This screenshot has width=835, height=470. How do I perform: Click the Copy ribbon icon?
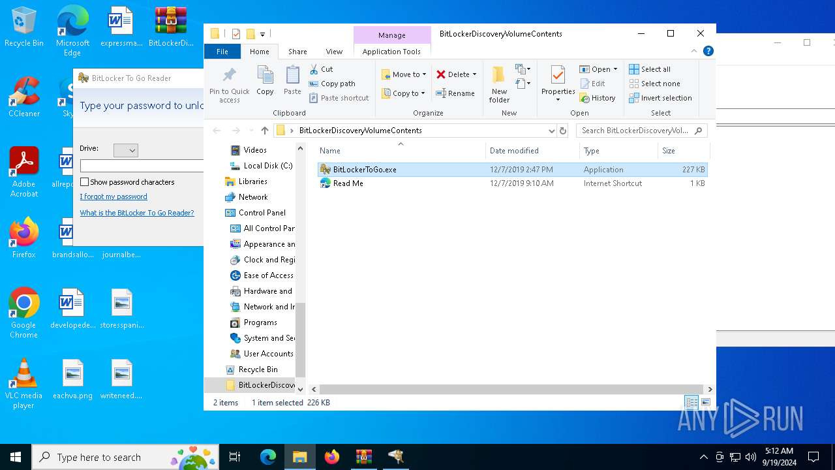coord(265,81)
